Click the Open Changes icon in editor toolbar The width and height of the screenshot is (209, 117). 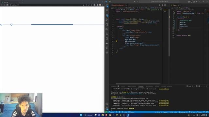pos(163,5)
